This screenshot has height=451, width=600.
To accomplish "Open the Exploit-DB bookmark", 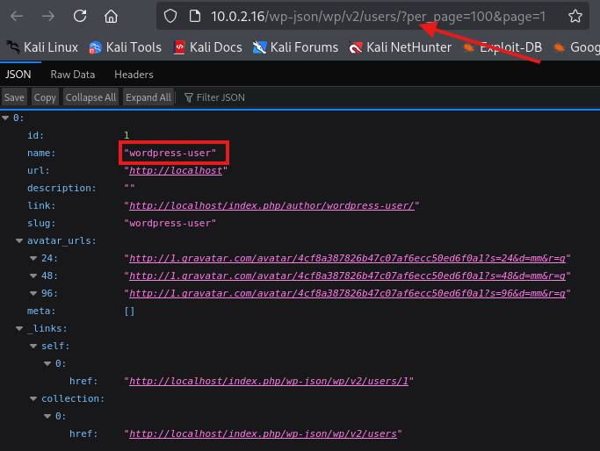I will [502, 47].
